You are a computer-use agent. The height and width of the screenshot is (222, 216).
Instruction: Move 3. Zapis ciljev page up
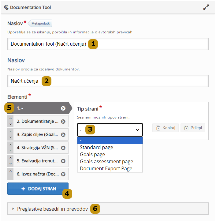click(10, 132)
